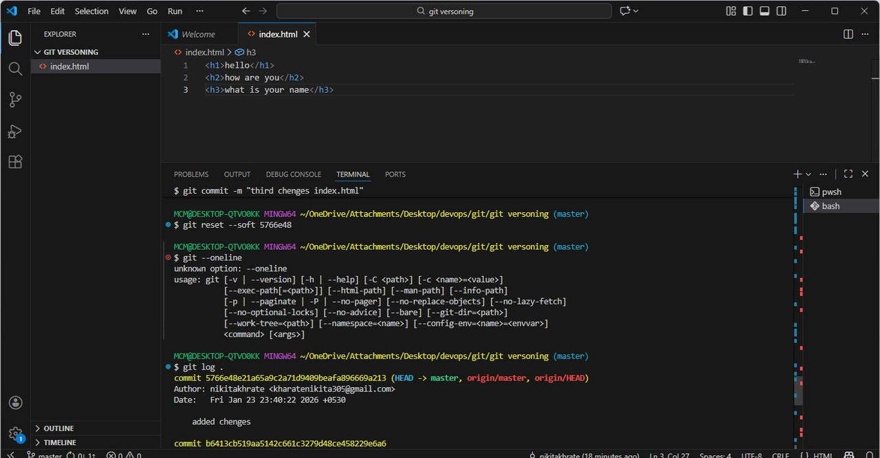Open the Edit menu
Viewport: 880px width, 458px height.
pos(58,11)
